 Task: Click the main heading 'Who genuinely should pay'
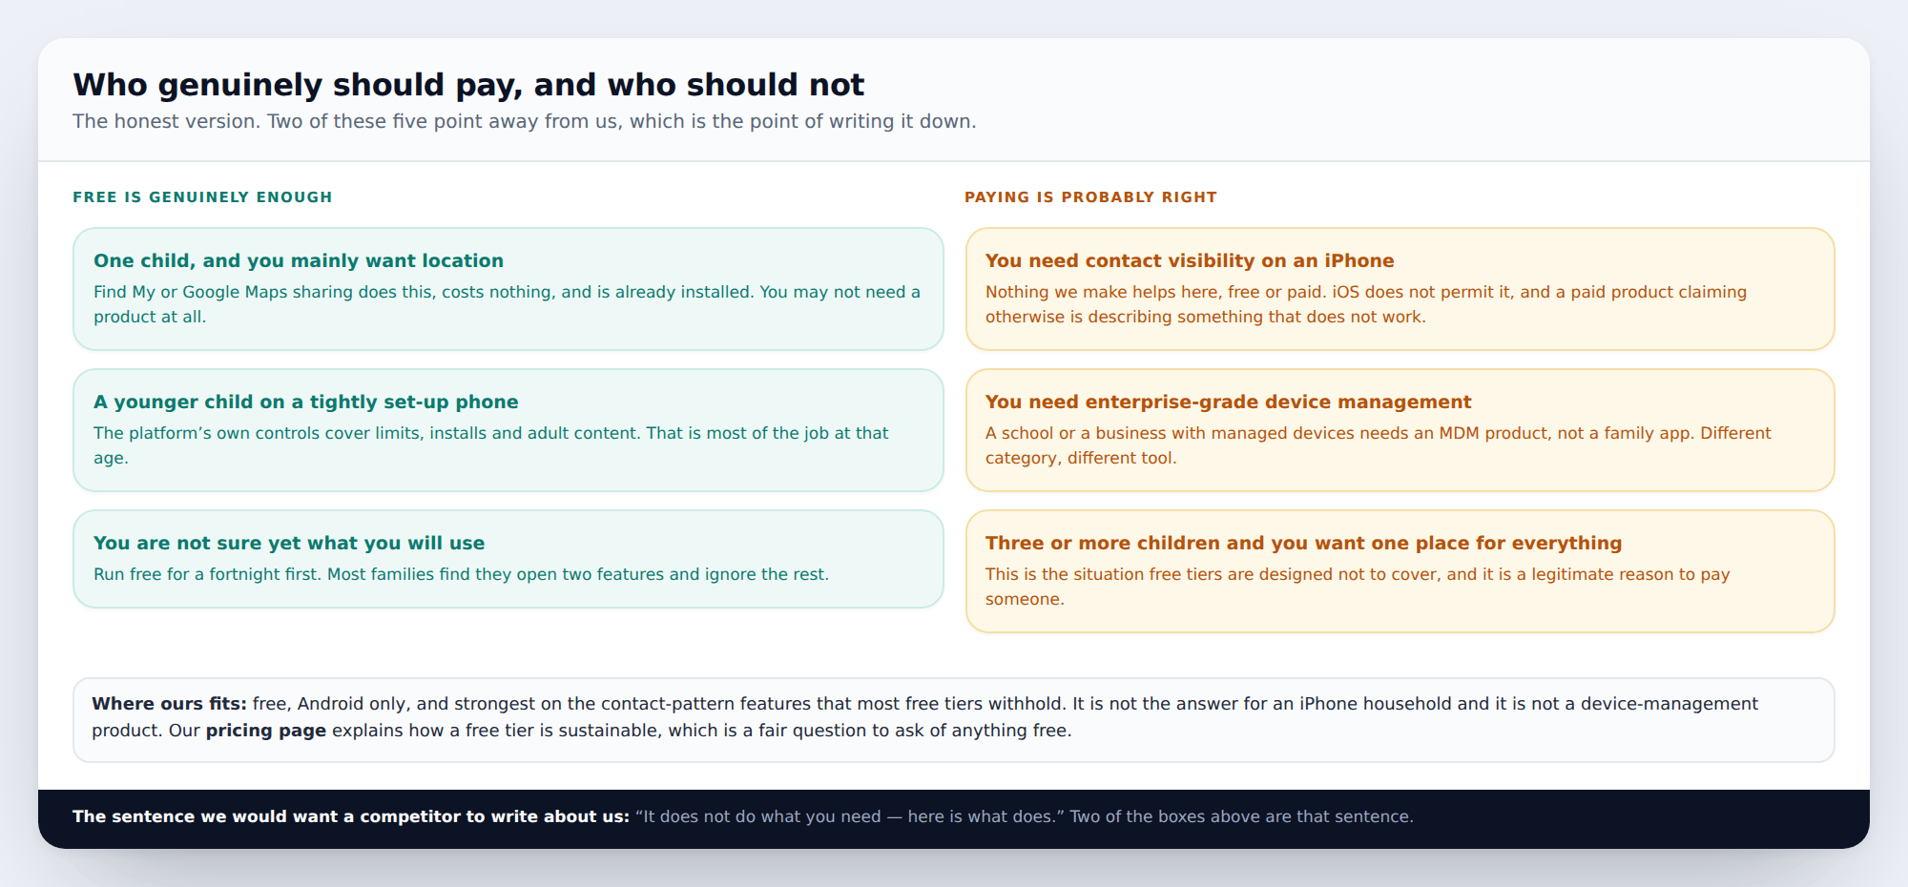pyautogui.click(x=468, y=85)
